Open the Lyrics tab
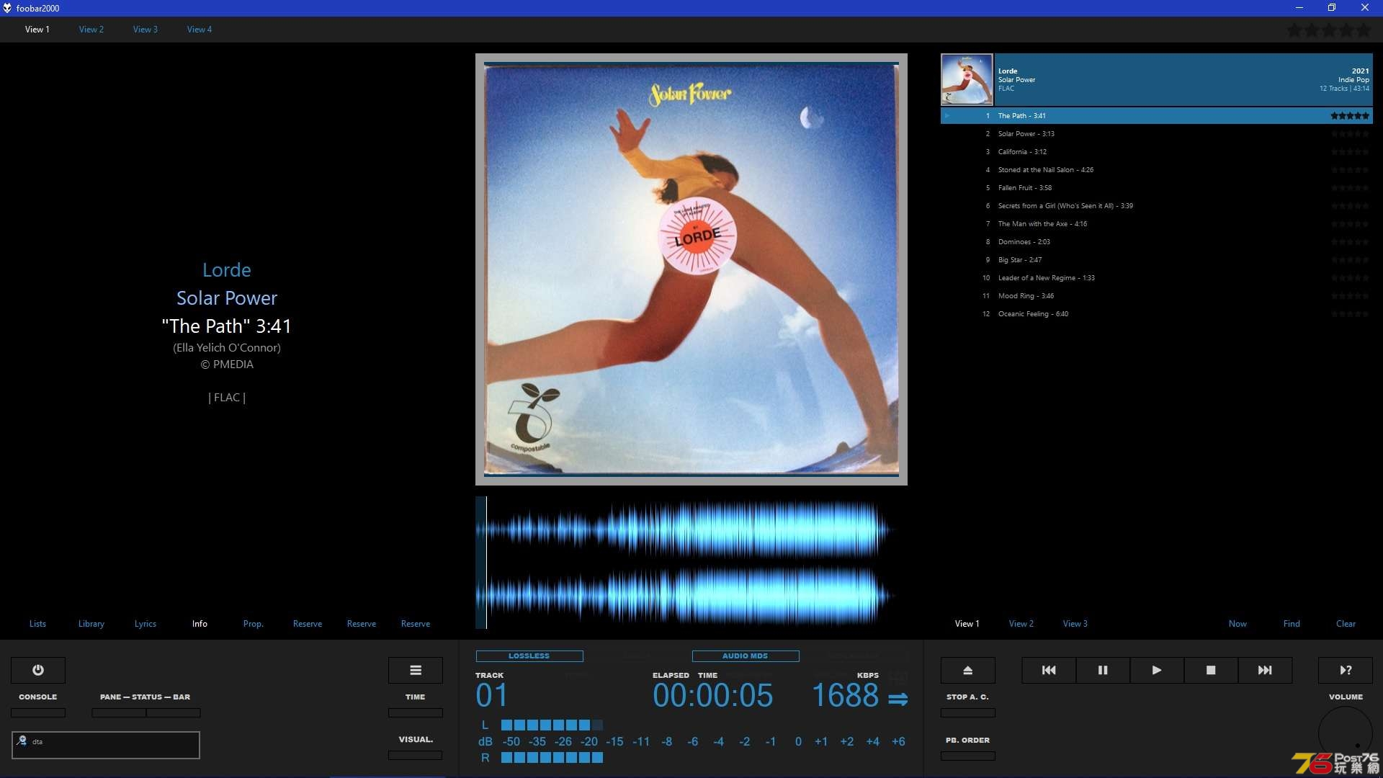Viewport: 1383px width, 778px height. [146, 624]
